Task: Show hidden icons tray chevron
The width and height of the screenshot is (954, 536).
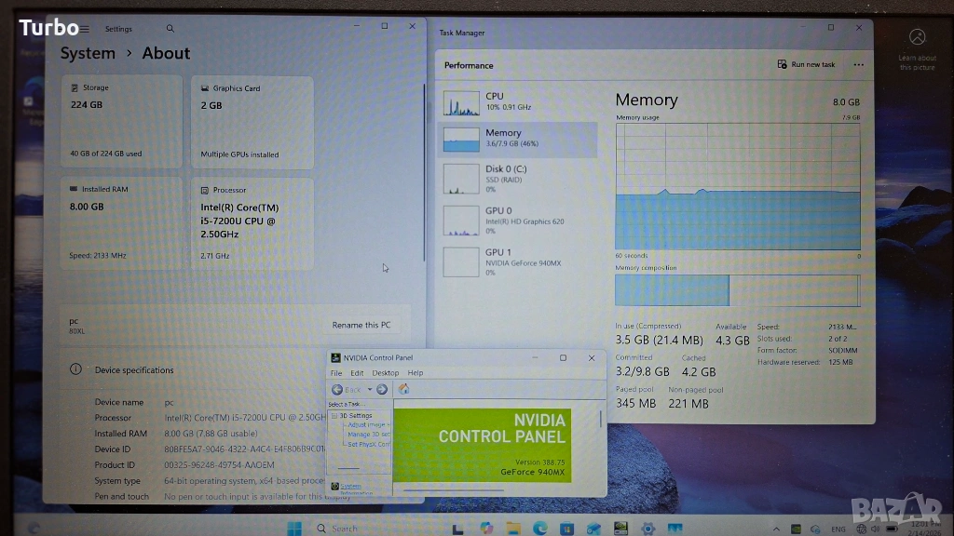Action: click(x=776, y=529)
